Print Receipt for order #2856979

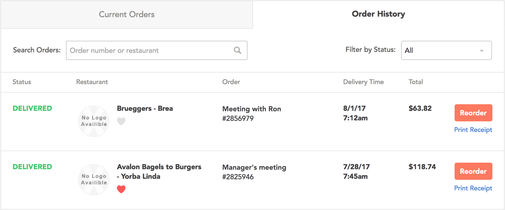pyautogui.click(x=473, y=130)
